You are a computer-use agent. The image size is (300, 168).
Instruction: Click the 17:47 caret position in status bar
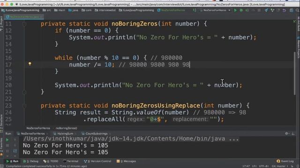pos(246,166)
